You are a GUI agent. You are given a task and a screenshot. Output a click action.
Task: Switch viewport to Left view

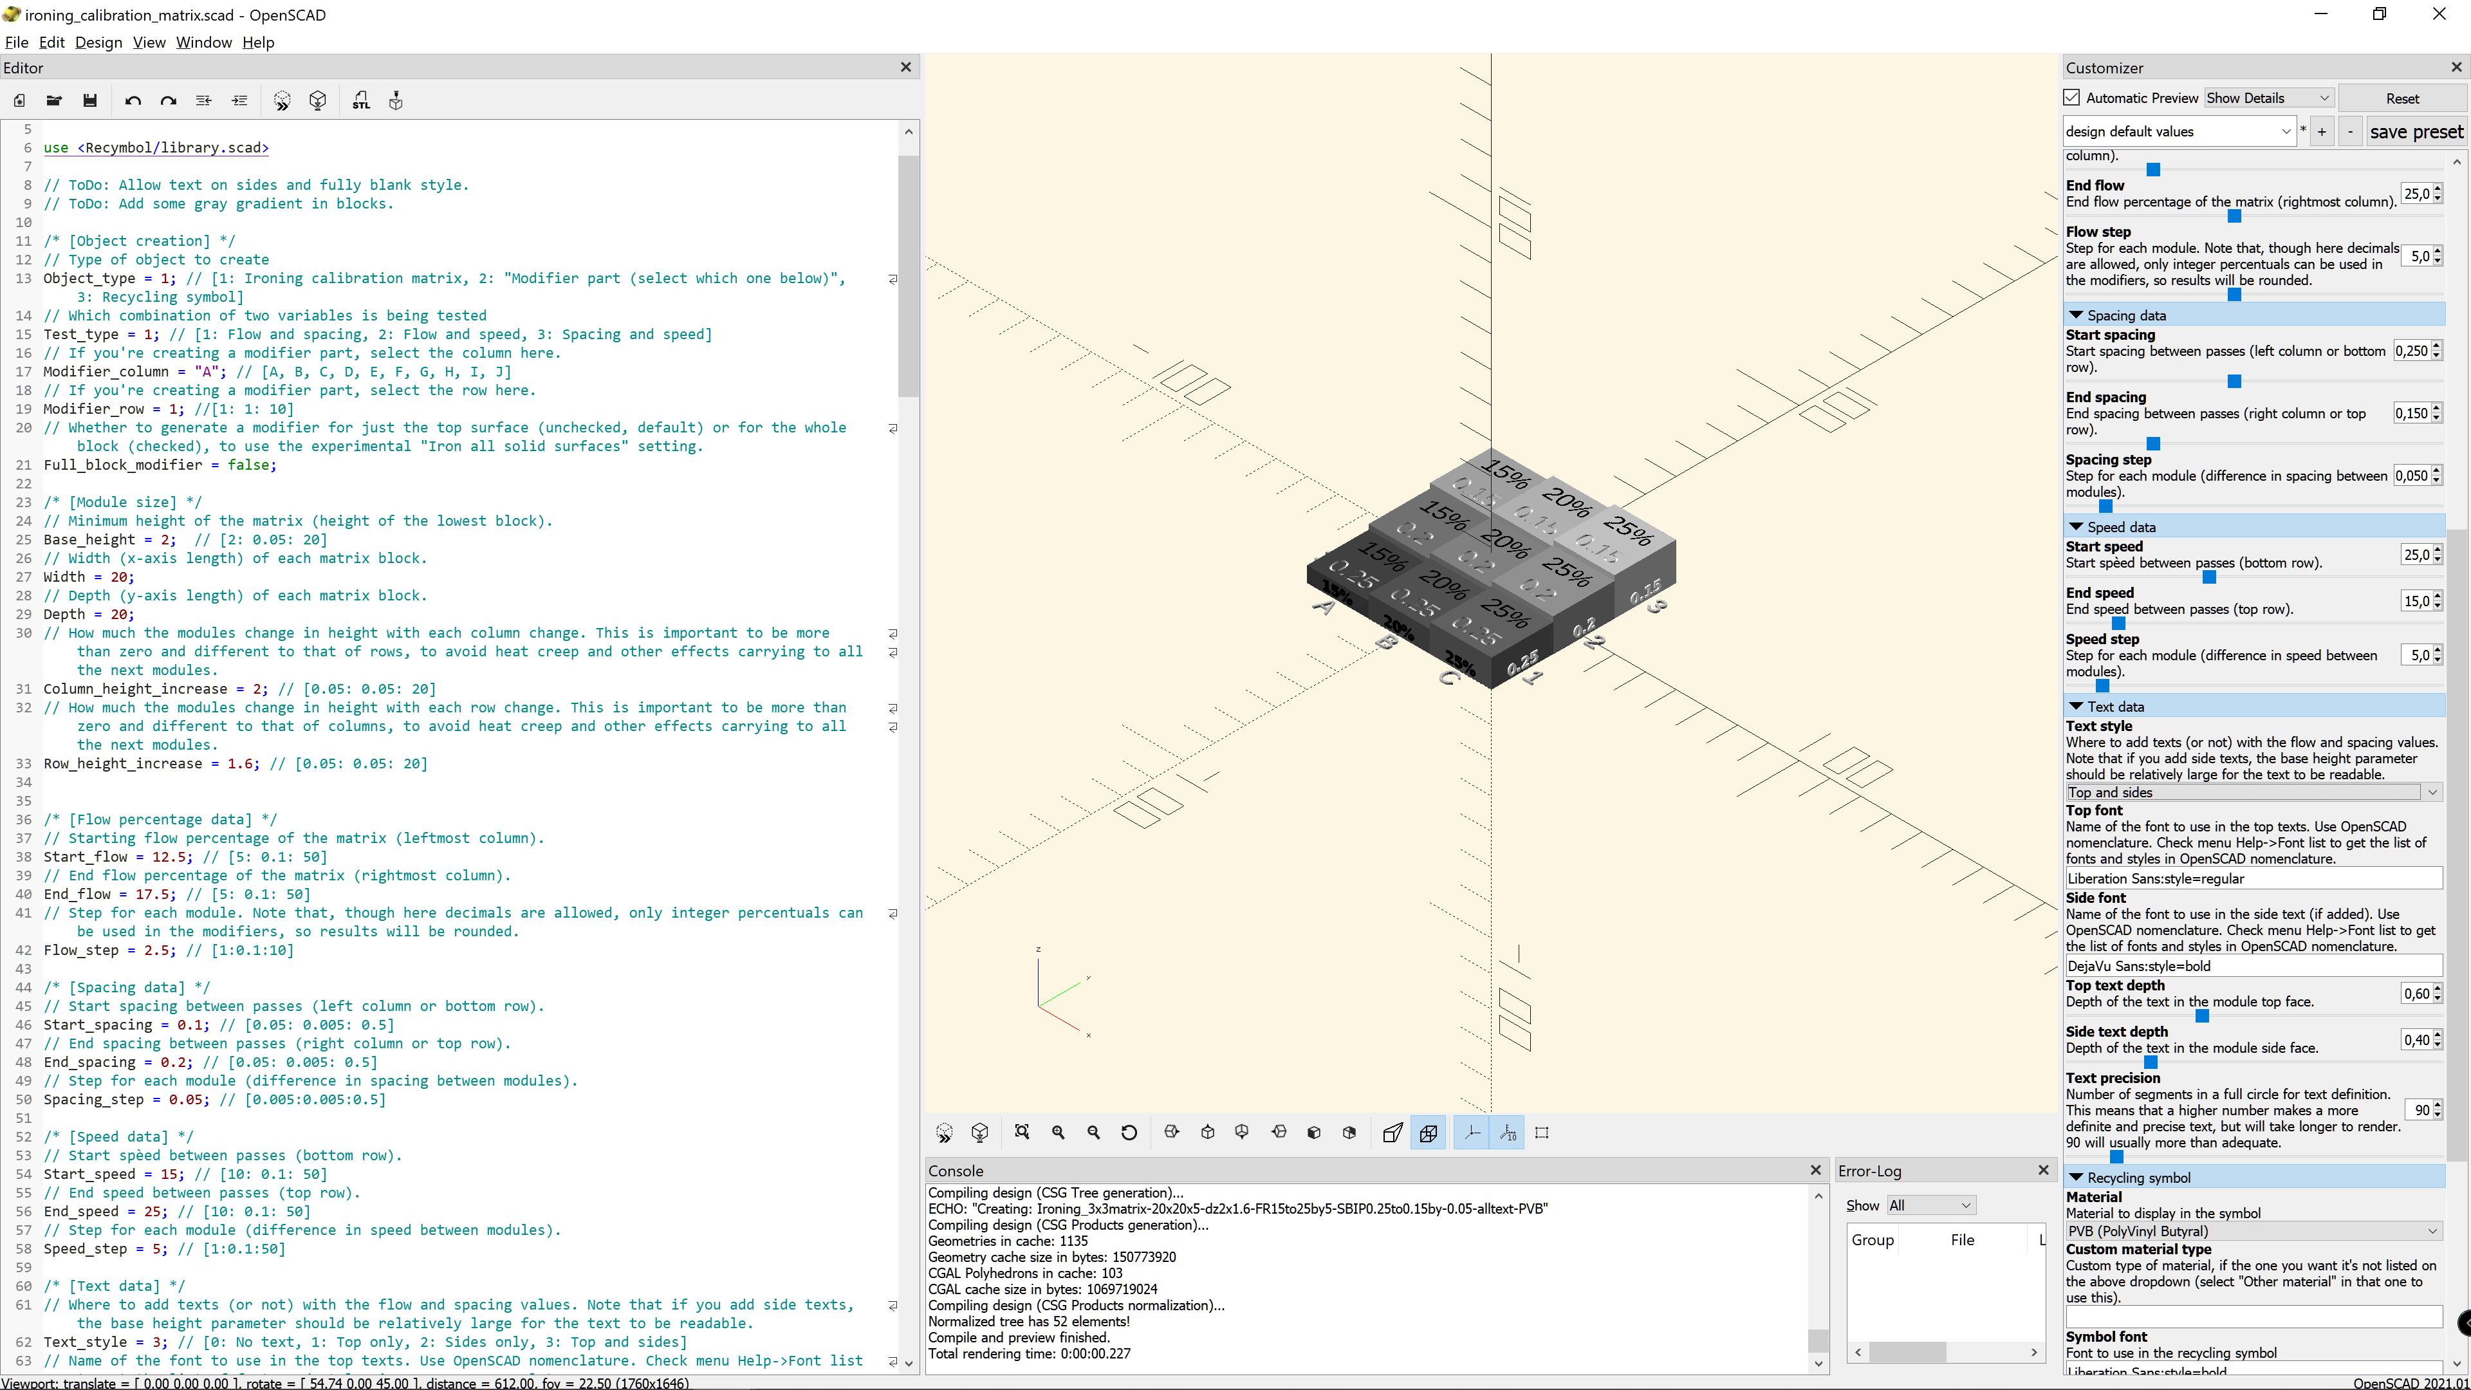click(1279, 1133)
